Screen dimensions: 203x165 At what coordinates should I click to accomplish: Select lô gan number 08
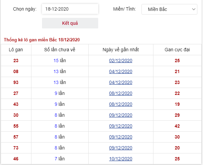(x=16, y=71)
